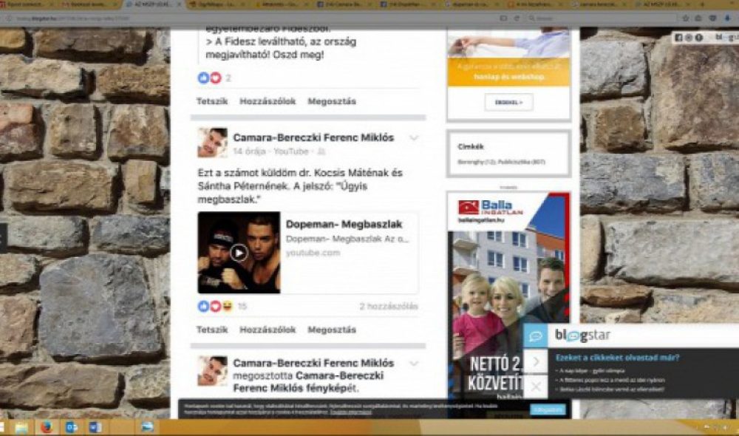The width and height of the screenshot is (739, 436).
Task: Click Megosztás under the Fidesz post
Action: pos(332,101)
